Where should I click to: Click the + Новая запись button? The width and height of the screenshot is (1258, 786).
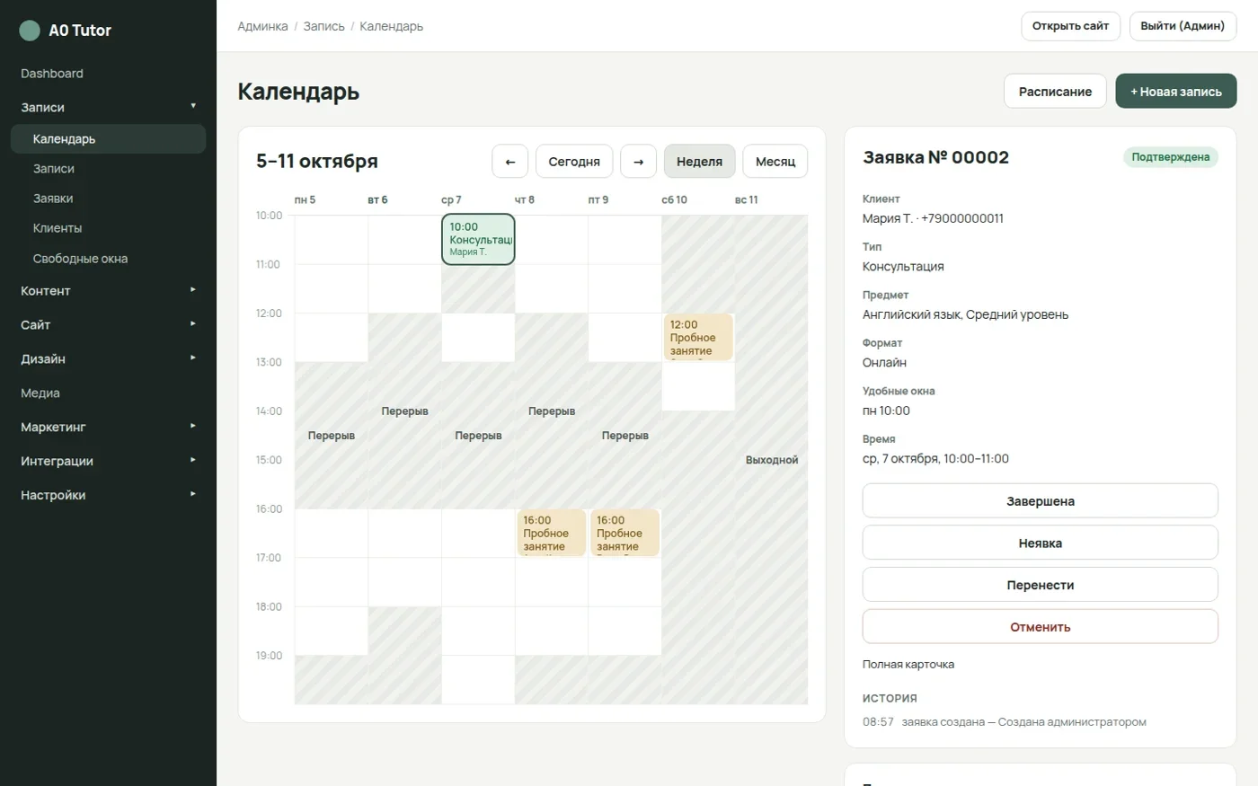1176,92
